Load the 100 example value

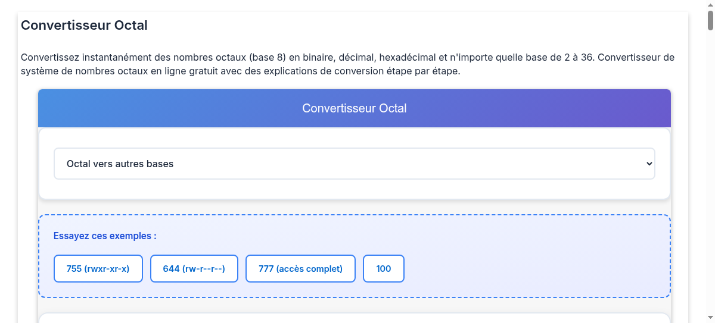pyautogui.click(x=384, y=269)
